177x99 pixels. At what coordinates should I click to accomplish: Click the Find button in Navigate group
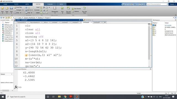28,13
